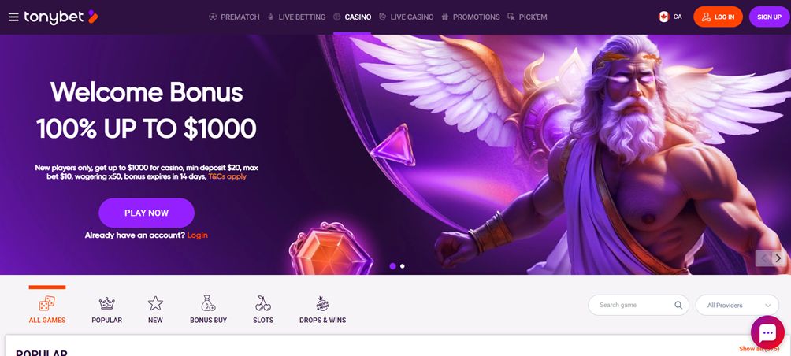Open the Promotions menu item

[x=470, y=17]
